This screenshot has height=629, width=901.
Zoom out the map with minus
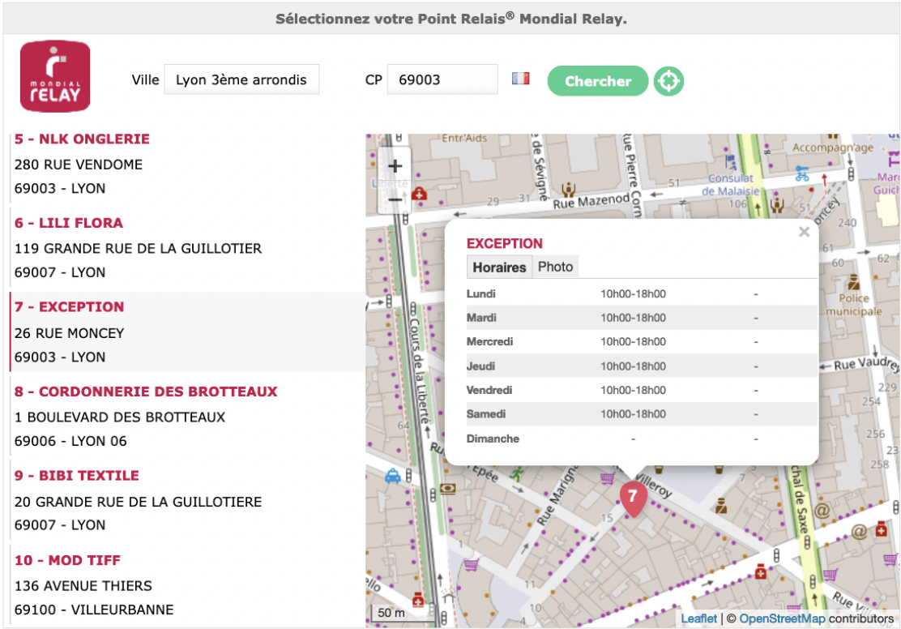click(x=395, y=199)
